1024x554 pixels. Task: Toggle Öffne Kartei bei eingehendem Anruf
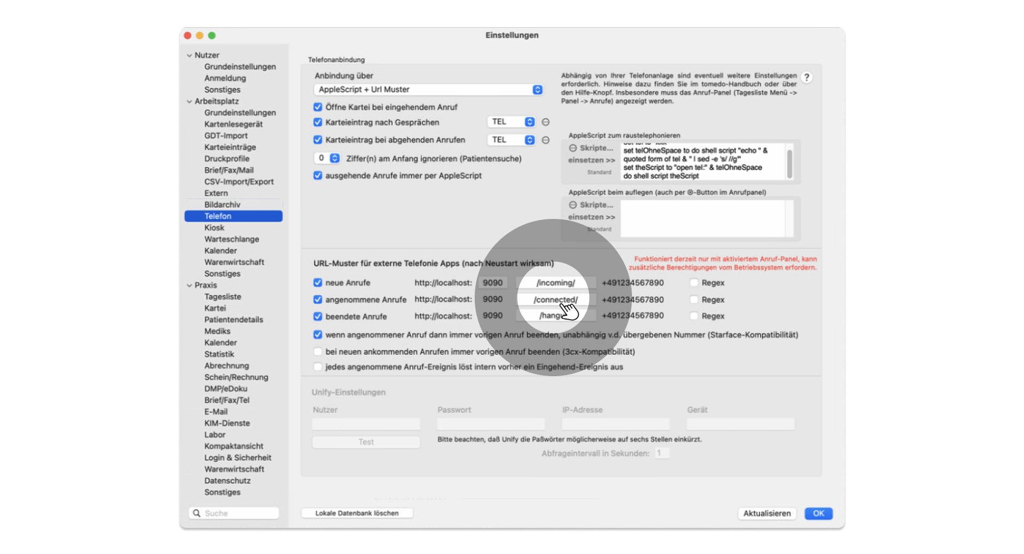click(318, 107)
